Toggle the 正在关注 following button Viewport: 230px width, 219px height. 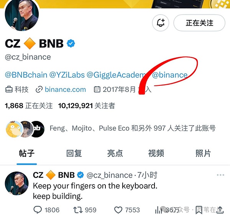tap(199, 23)
